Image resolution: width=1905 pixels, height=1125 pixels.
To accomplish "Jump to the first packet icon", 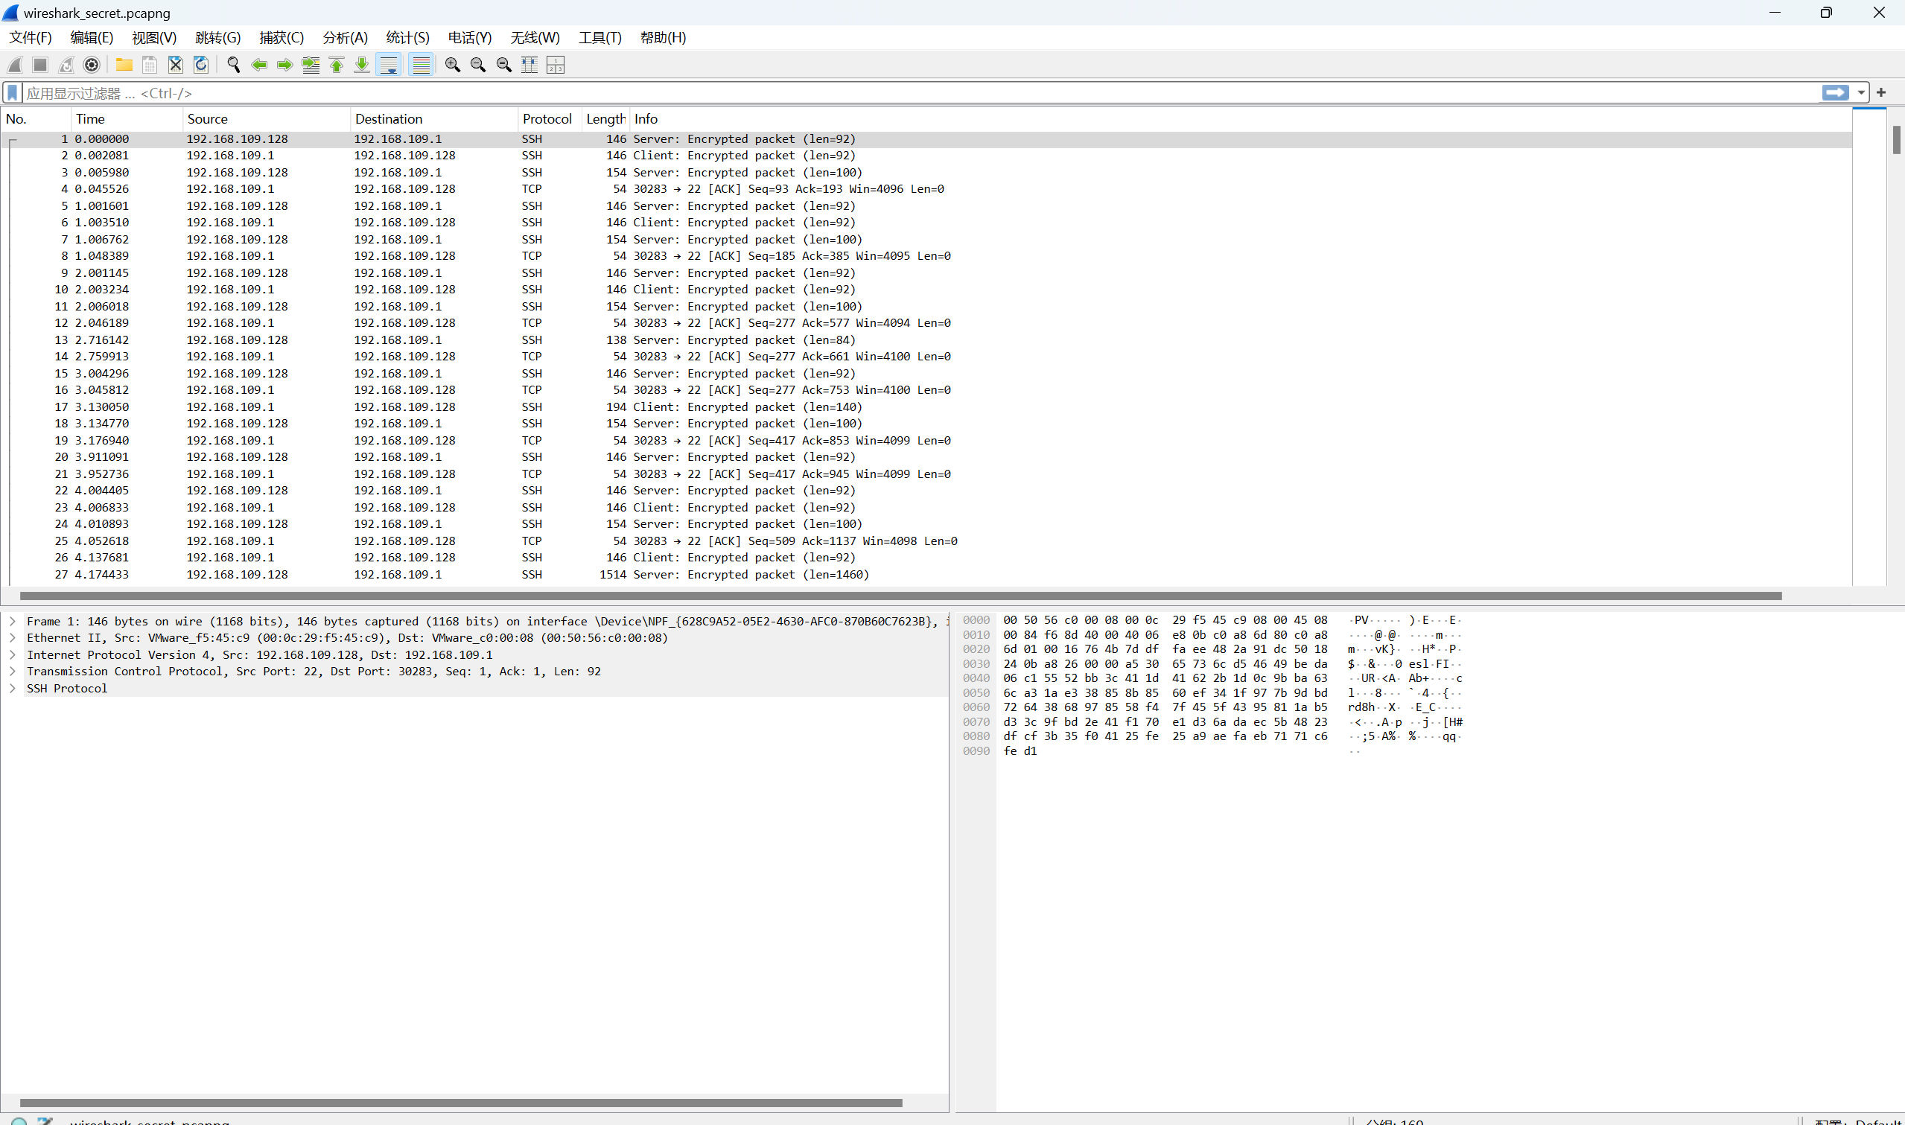I will pyautogui.click(x=337, y=66).
